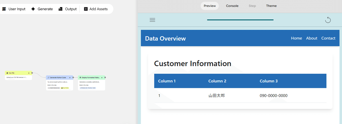Click the Column 2 table header

[217, 81]
